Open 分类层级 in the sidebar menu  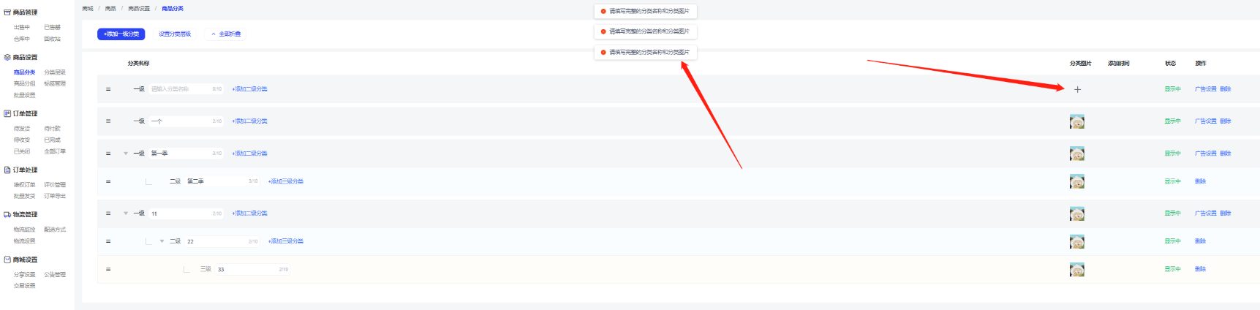[55, 72]
